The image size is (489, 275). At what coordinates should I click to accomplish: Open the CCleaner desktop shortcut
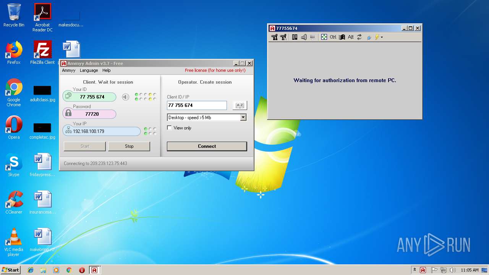(14, 202)
